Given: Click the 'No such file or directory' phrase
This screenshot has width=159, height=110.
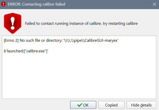Looking at the screenshot, I should pos(41,41).
